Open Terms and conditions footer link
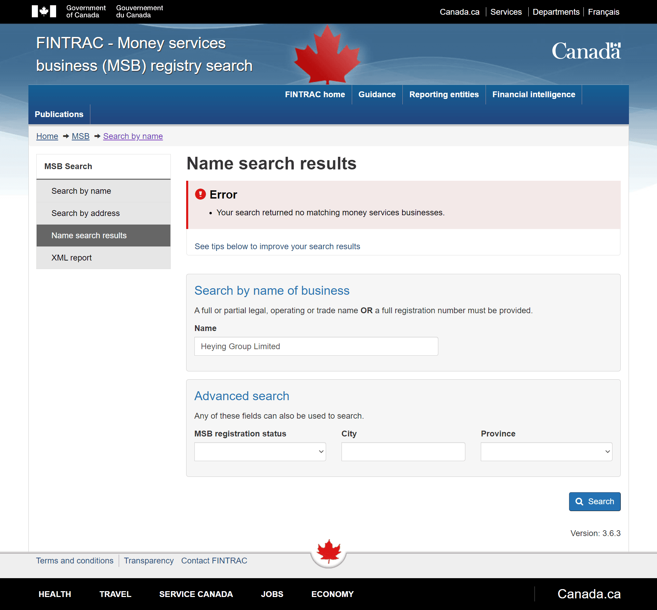The width and height of the screenshot is (657, 610). 75,561
